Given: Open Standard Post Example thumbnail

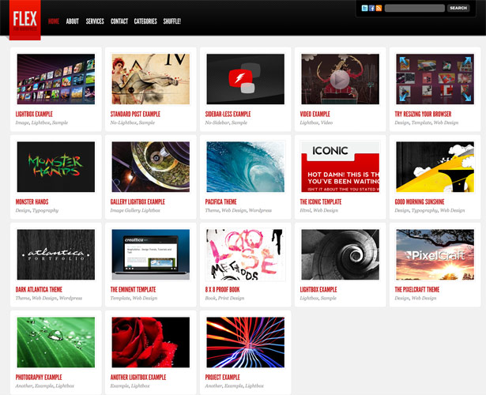Looking at the screenshot, I should [151, 79].
